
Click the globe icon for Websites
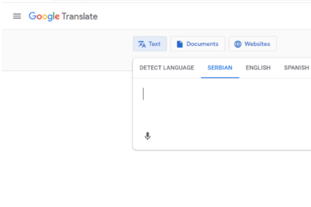(x=238, y=44)
